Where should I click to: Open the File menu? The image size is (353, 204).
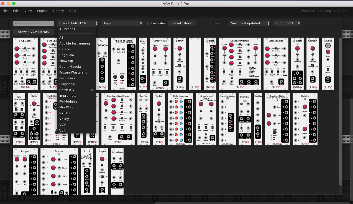point(5,11)
